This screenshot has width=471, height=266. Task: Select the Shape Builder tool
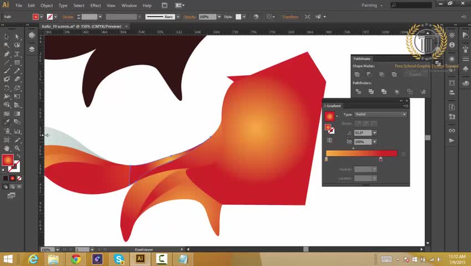tap(7, 105)
